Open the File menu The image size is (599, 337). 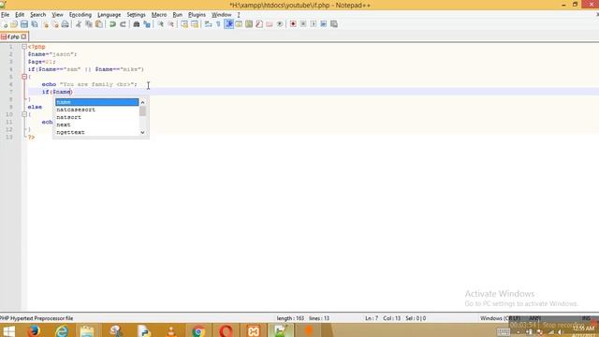[x=5, y=15]
